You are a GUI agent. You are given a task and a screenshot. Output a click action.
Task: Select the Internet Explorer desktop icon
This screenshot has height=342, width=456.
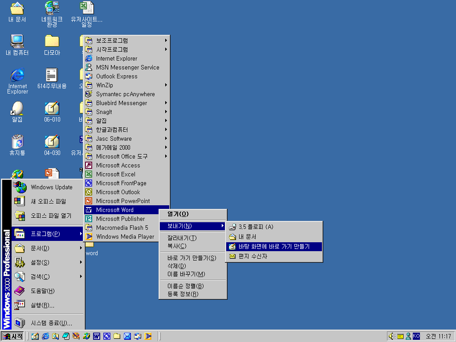(x=17, y=81)
